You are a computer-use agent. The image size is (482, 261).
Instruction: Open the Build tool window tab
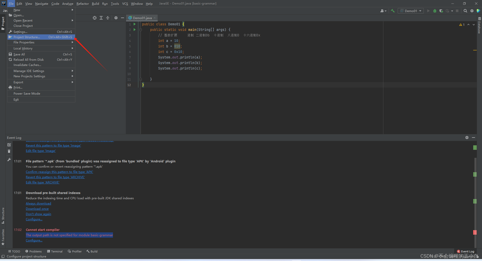coord(92,251)
